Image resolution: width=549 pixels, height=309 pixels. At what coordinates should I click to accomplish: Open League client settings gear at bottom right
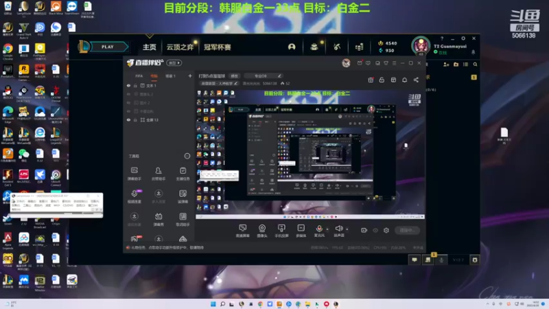pos(475,260)
